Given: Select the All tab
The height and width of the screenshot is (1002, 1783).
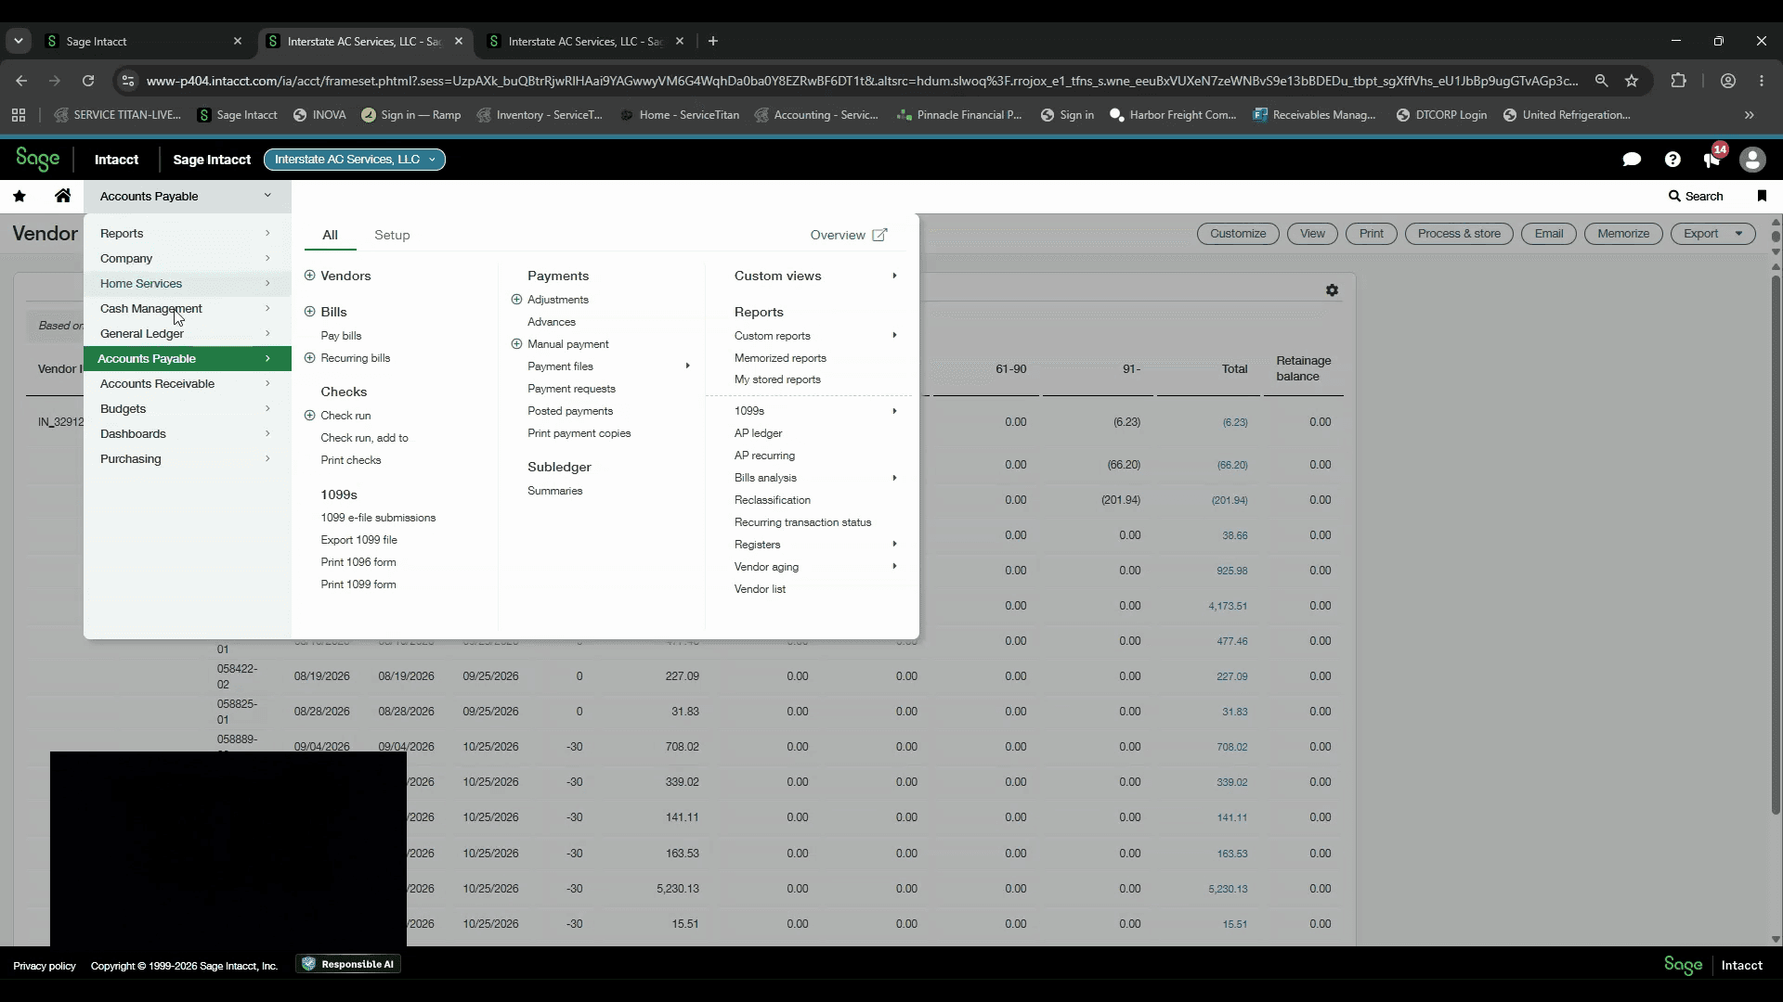Looking at the screenshot, I should (x=330, y=235).
